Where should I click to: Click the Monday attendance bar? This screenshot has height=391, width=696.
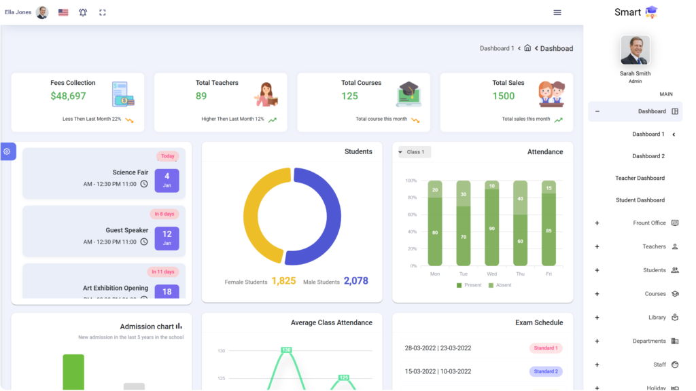pyautogui.click(x=435, y=223)
